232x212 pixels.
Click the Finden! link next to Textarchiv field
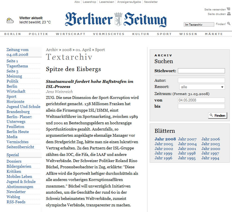click(x=221, y=24)
